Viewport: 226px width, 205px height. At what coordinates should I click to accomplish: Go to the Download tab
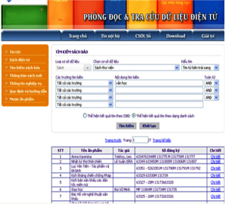(x=175, y=36)
